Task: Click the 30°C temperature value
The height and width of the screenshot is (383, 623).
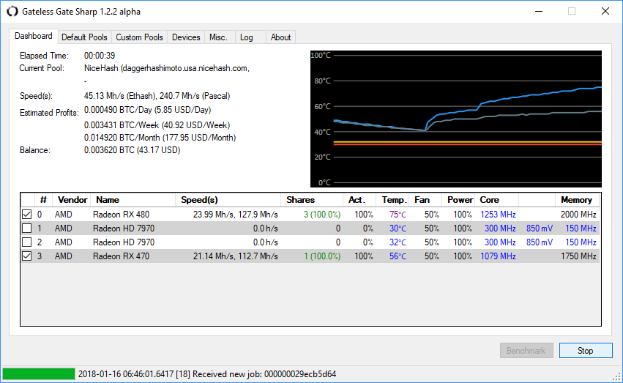Action: point(398,228)
